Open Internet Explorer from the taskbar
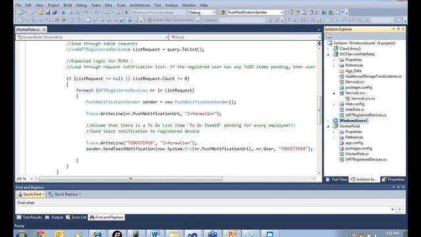The width and height of the screenshot is (421, 237). click(97, 234)
